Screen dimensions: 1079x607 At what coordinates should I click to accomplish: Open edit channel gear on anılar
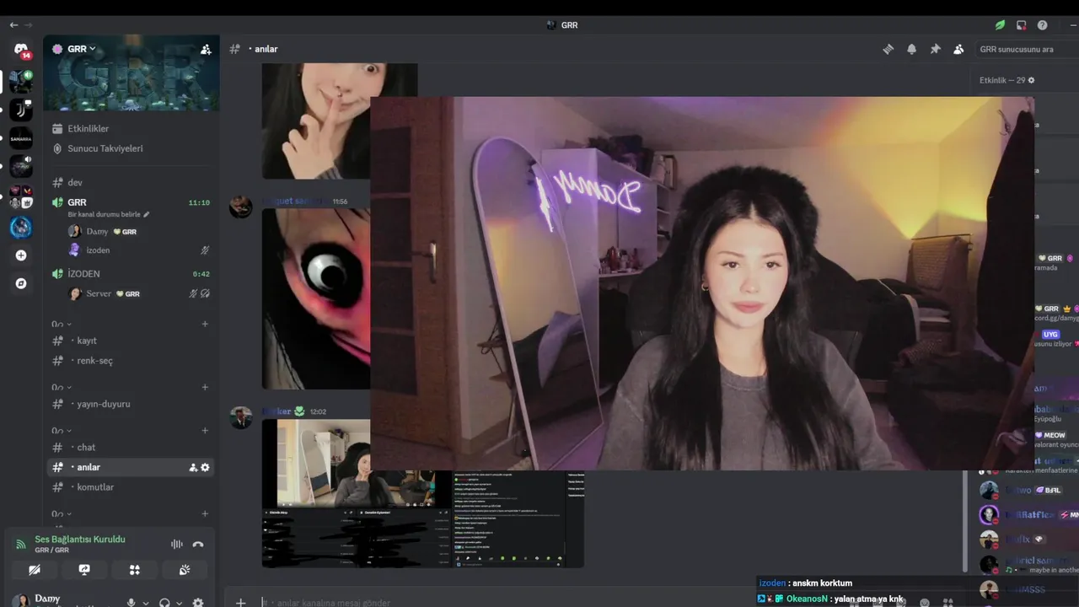[x=205, y=467]
